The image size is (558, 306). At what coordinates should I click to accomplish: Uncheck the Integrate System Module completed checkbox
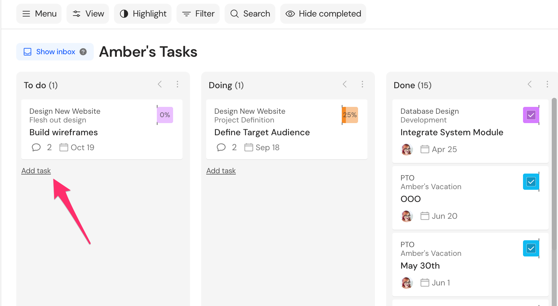click(531, 115)
